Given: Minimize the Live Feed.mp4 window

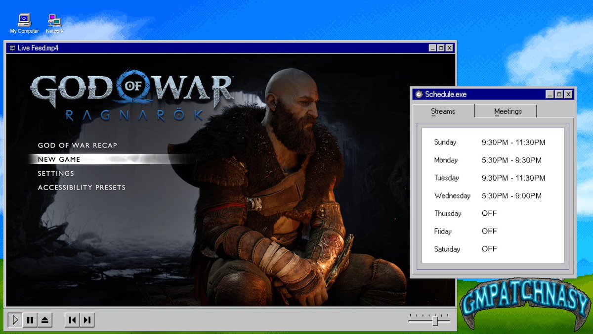Looking at the screenshot, I should (432, 48).
